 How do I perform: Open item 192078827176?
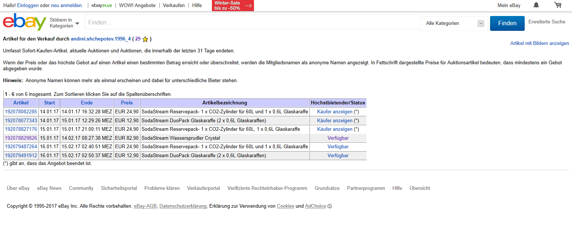pyautogui.click(x=21, y=129)
